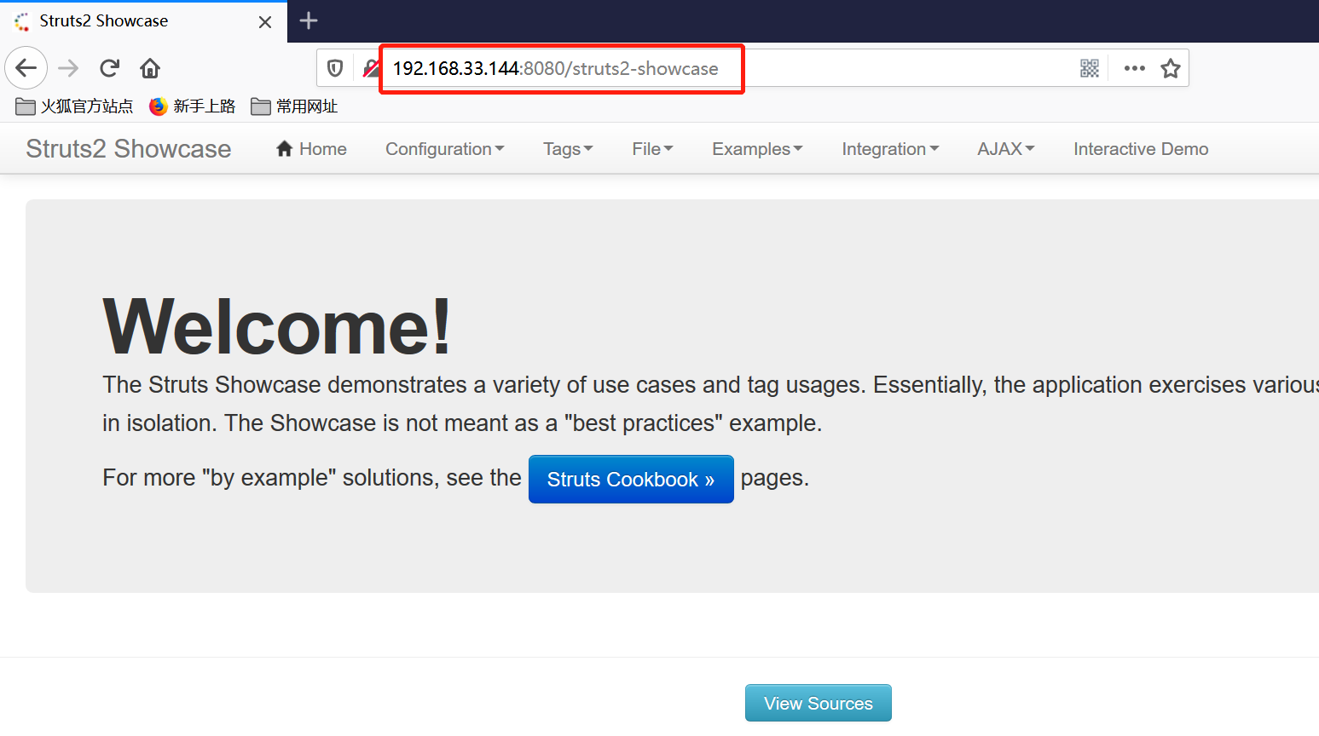Open the browser home page icon

coord(150,68)
